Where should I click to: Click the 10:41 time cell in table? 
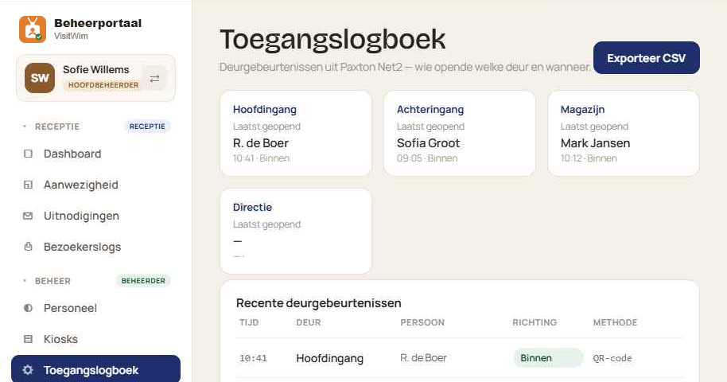[253, 358]
